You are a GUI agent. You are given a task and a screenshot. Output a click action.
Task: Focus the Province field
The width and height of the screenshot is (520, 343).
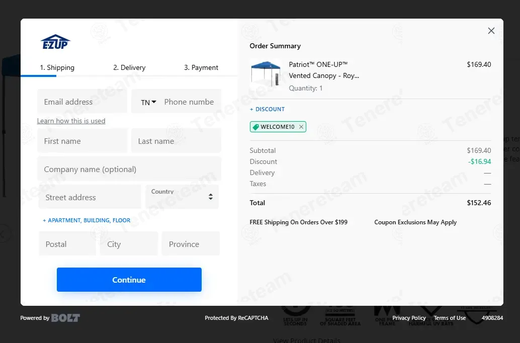tap(191, 244)
